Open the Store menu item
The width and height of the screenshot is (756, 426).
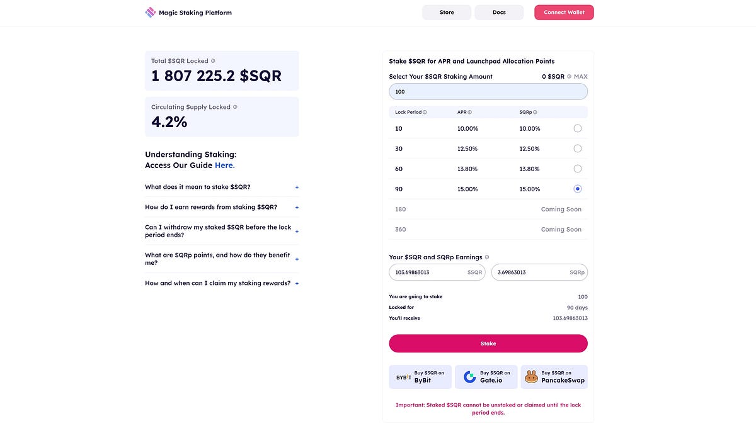coord(447,13)
